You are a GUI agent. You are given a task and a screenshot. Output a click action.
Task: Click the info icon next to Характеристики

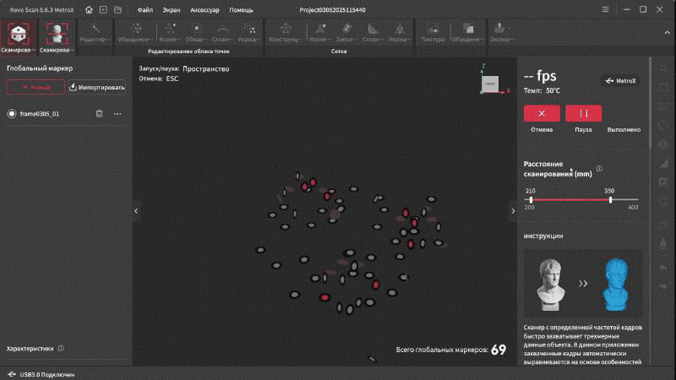point(61,348)
